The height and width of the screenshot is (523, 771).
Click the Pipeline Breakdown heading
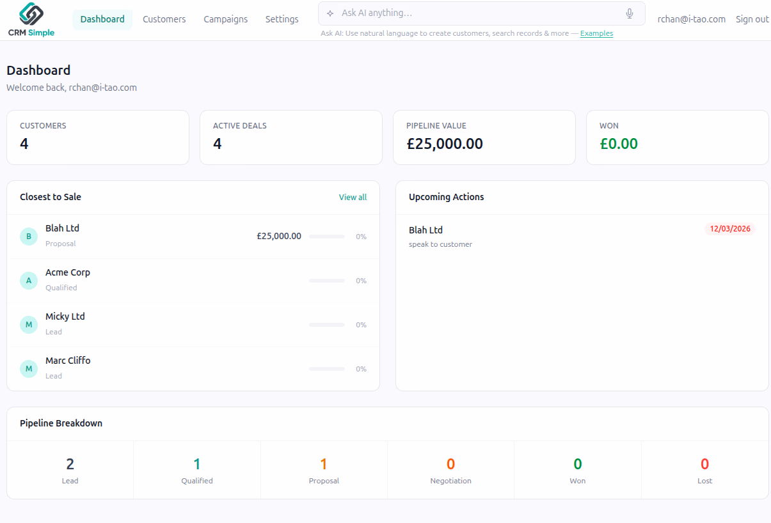pyautogui.click(x=61, y=423)
